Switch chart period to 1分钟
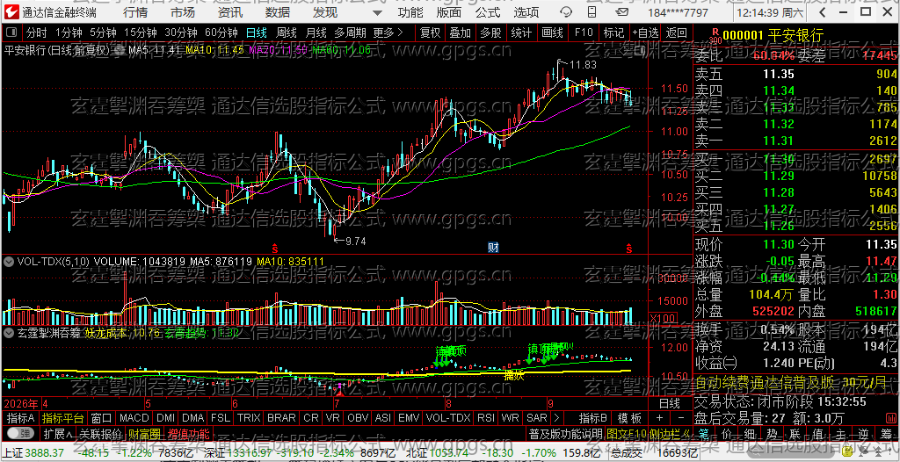Screen dimensions: 900x462 coord(69,32)
